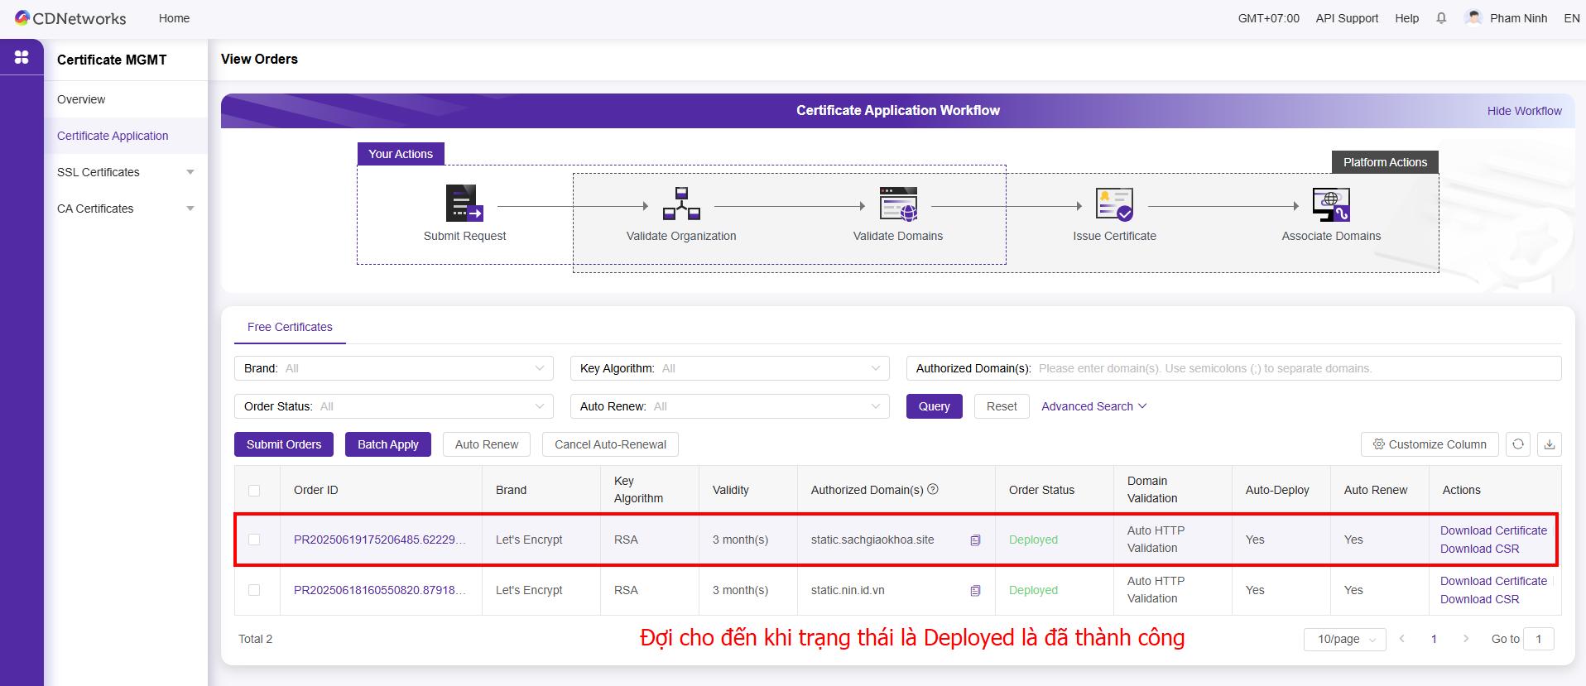Check the static.sachgiaokhoa.site order row

[x=254, y=540]
